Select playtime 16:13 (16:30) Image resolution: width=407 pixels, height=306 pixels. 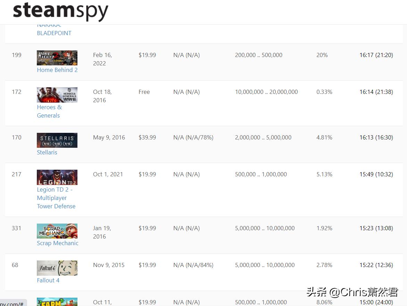click(376, 138)
